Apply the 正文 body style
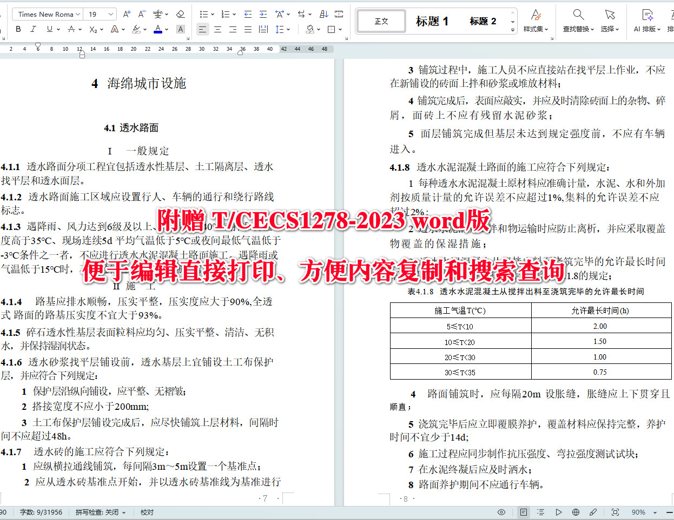 coord(381,21)
